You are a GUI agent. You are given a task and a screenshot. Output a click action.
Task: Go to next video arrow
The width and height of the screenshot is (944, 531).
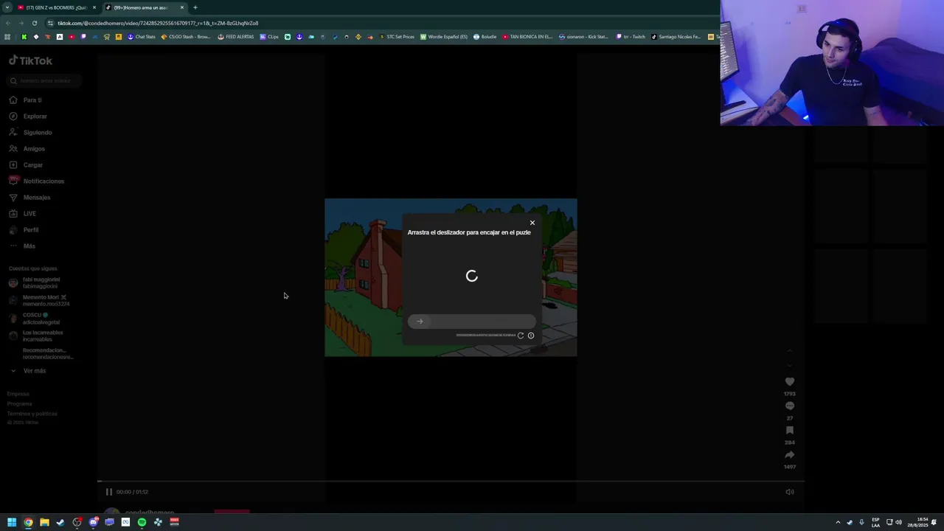(790, 365)
